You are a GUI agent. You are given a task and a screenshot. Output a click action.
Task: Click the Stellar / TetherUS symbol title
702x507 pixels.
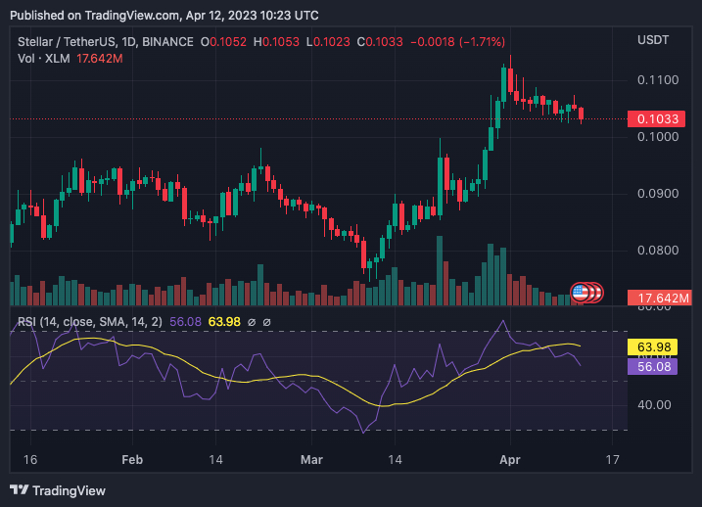click(106, 42)
